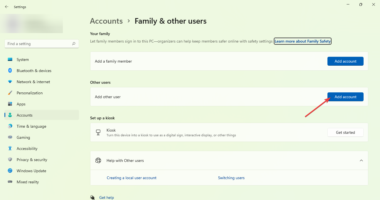Open the Switching users help link
Image resolution: width=380 pixels, height=200 pixels.
[231, 178]
